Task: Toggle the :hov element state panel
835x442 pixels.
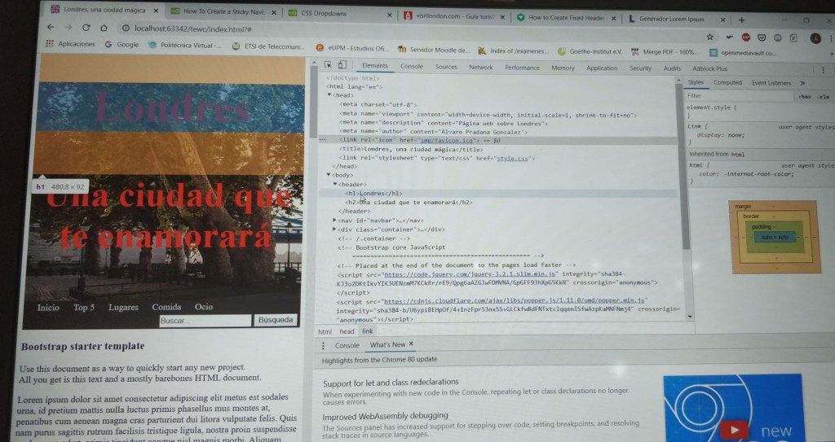Action: click(x=805, y=96)
